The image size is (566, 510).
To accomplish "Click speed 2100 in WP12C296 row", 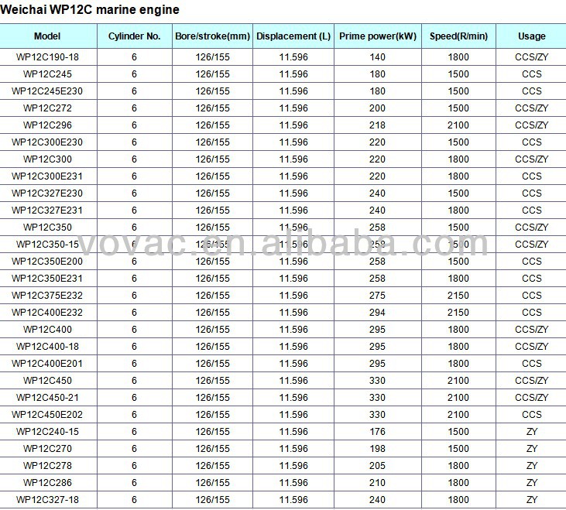I will 458,125.
